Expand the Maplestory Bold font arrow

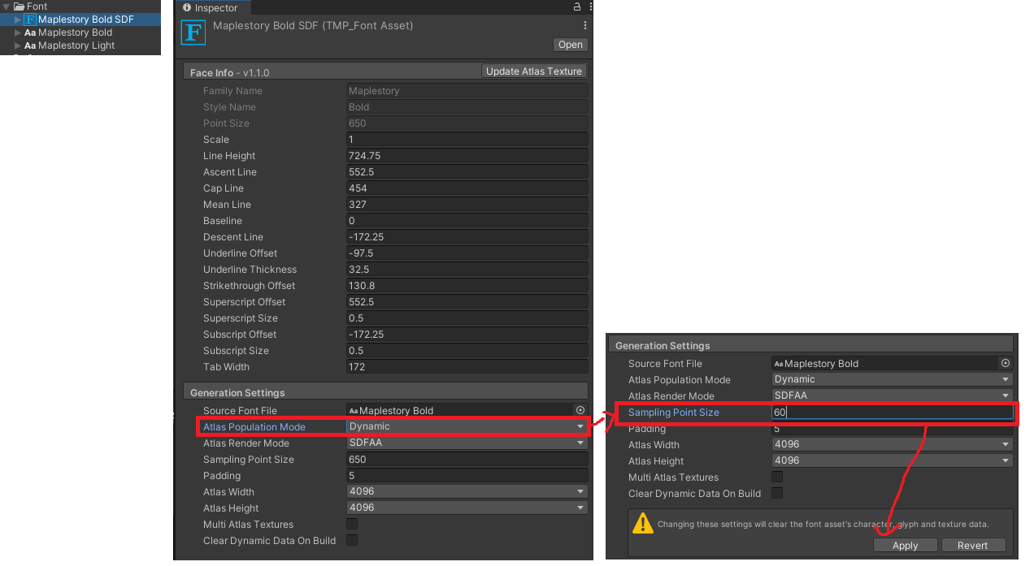click(x=18, y=32)
